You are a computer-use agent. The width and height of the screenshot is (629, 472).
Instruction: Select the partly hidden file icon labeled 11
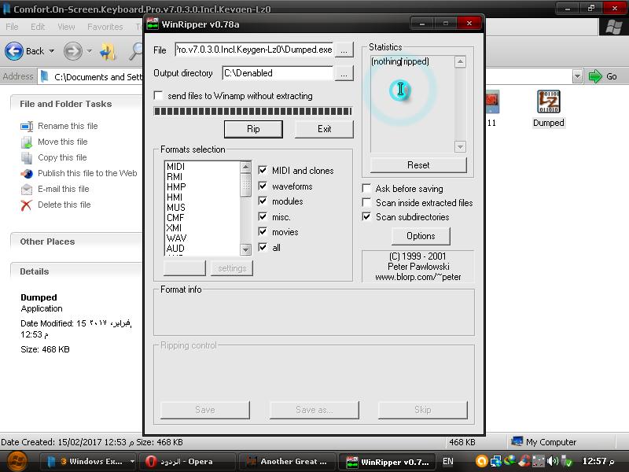[492, 102]
